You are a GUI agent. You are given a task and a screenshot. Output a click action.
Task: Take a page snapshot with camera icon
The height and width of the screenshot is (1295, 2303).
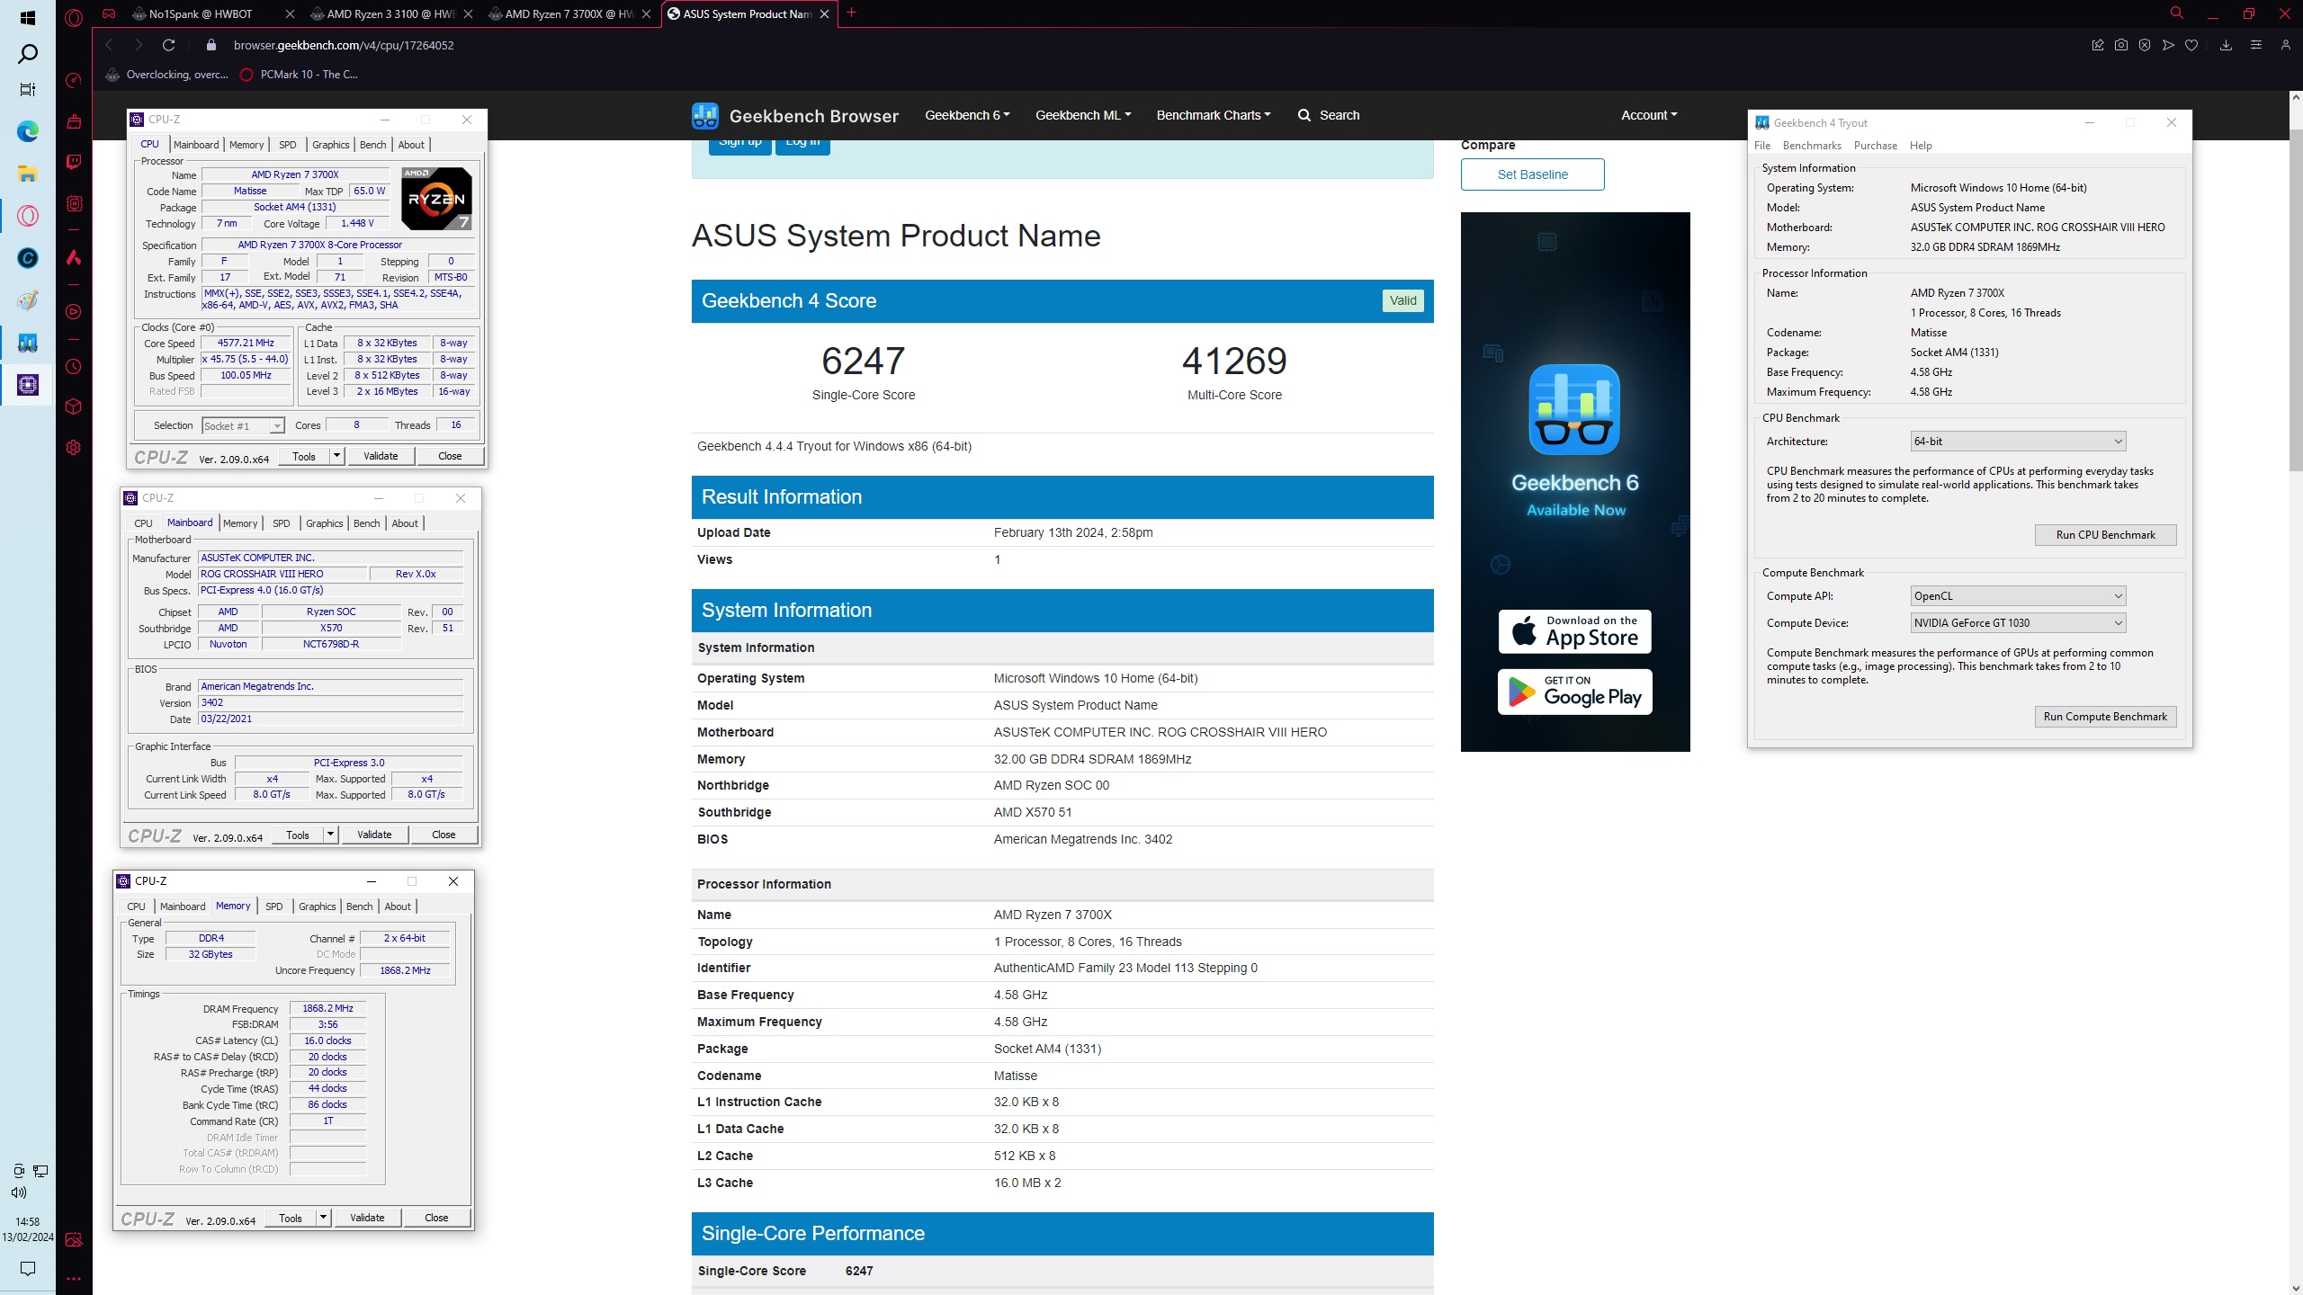[x=2121, y=45]
